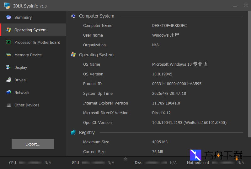Click the Network globe icon in sidebar
251x169 pixels.
(x=9, y=92)
